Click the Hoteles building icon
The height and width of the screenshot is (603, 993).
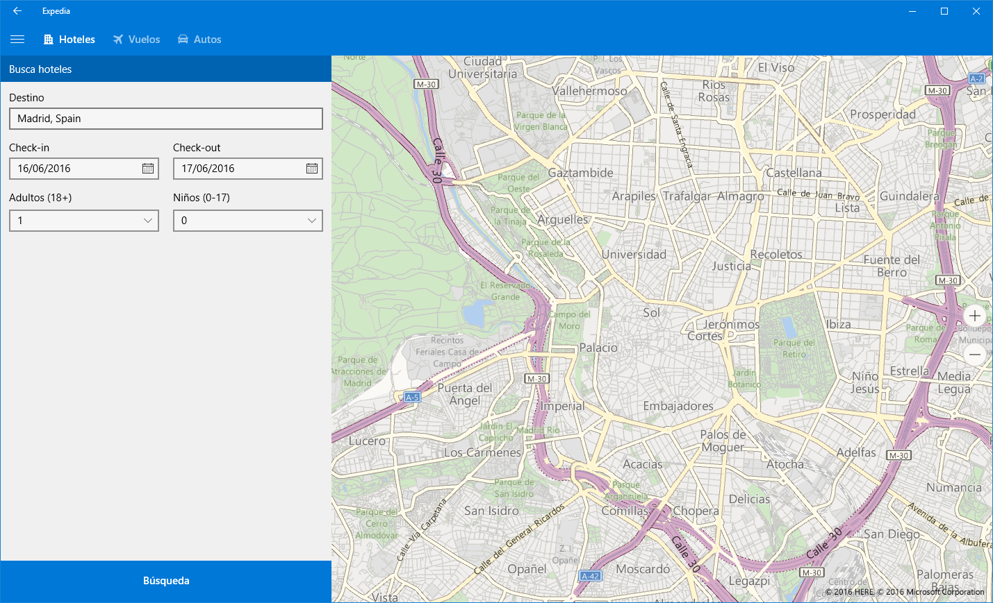[x=49, y=40]
